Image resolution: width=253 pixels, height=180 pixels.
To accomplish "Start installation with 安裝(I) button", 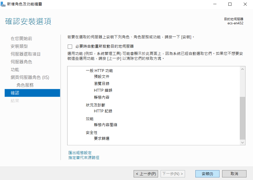I will click(207, 174).
